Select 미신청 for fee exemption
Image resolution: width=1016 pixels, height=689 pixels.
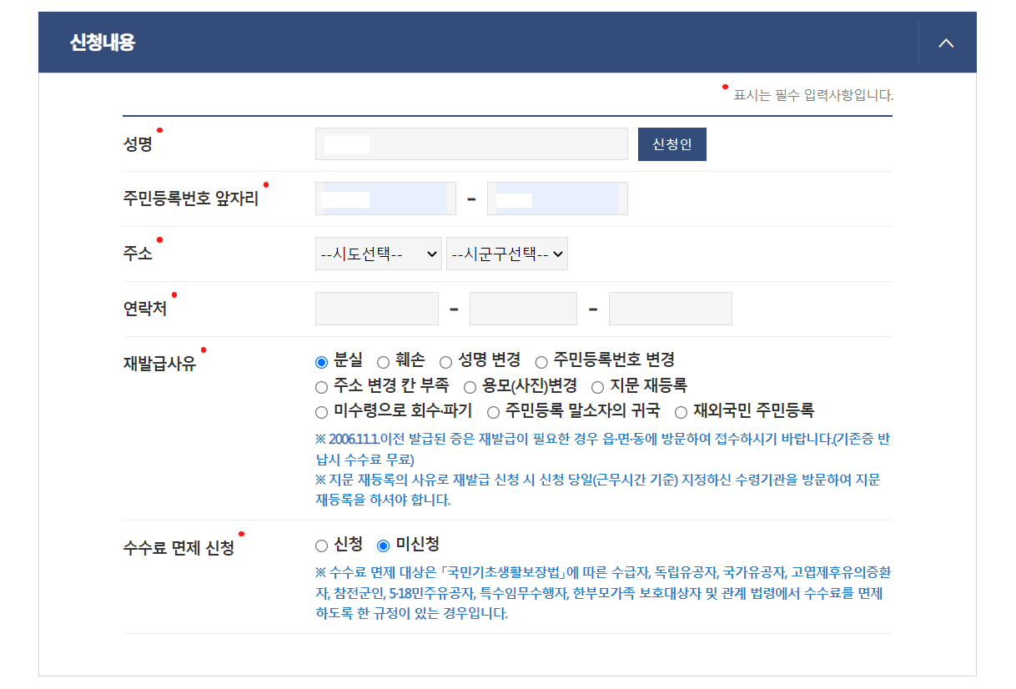coord(383,546)
